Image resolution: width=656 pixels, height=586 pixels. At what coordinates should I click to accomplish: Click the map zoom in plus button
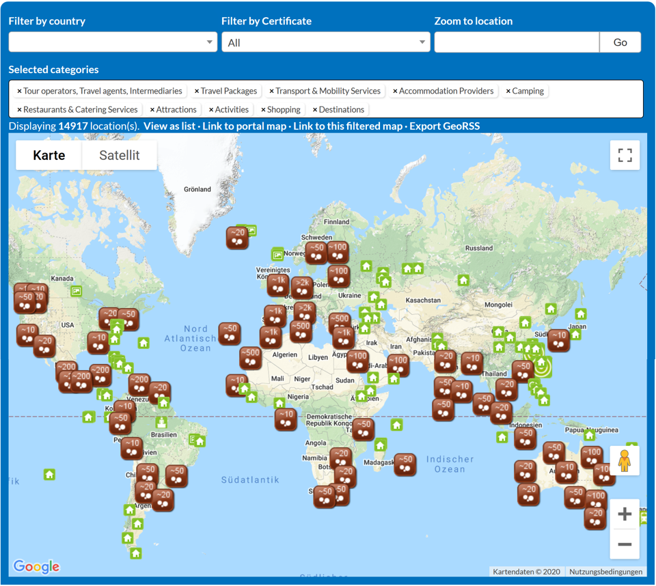(x=624, y=514)
